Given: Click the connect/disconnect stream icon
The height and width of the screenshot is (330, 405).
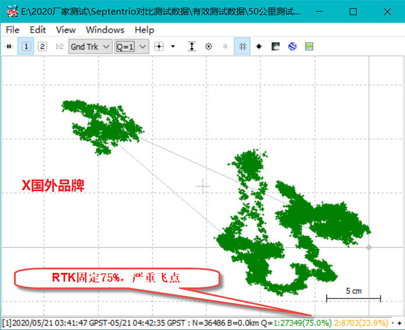Looking at the screenshot, I should tap(9, 47).
